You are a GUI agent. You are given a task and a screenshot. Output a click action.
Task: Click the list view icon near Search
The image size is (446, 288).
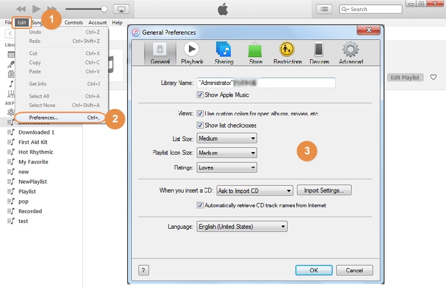tap(324, 9)
